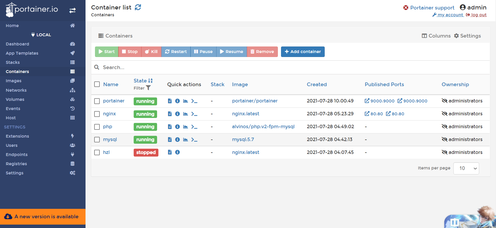Check the php container checkbox

tap(97, 127)
